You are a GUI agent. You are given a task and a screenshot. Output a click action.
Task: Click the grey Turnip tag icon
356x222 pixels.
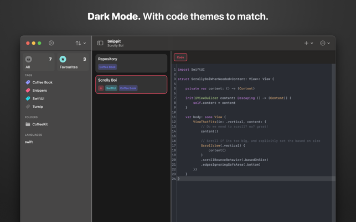click(28, 107)
